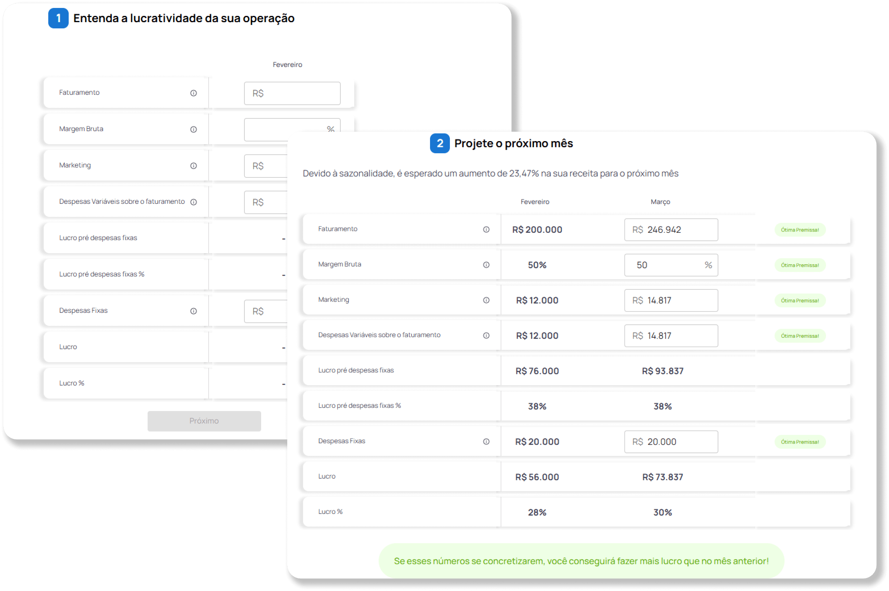The image size is (889, 591).
Task: Click heading Projete o próximo mês
Action: click(x=513, y=144)
